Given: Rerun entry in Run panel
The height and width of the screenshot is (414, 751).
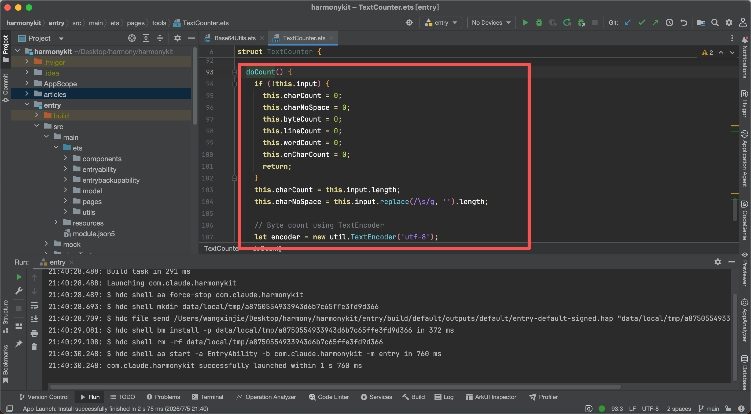Looking at the screenshot, I should click(19, 277).
